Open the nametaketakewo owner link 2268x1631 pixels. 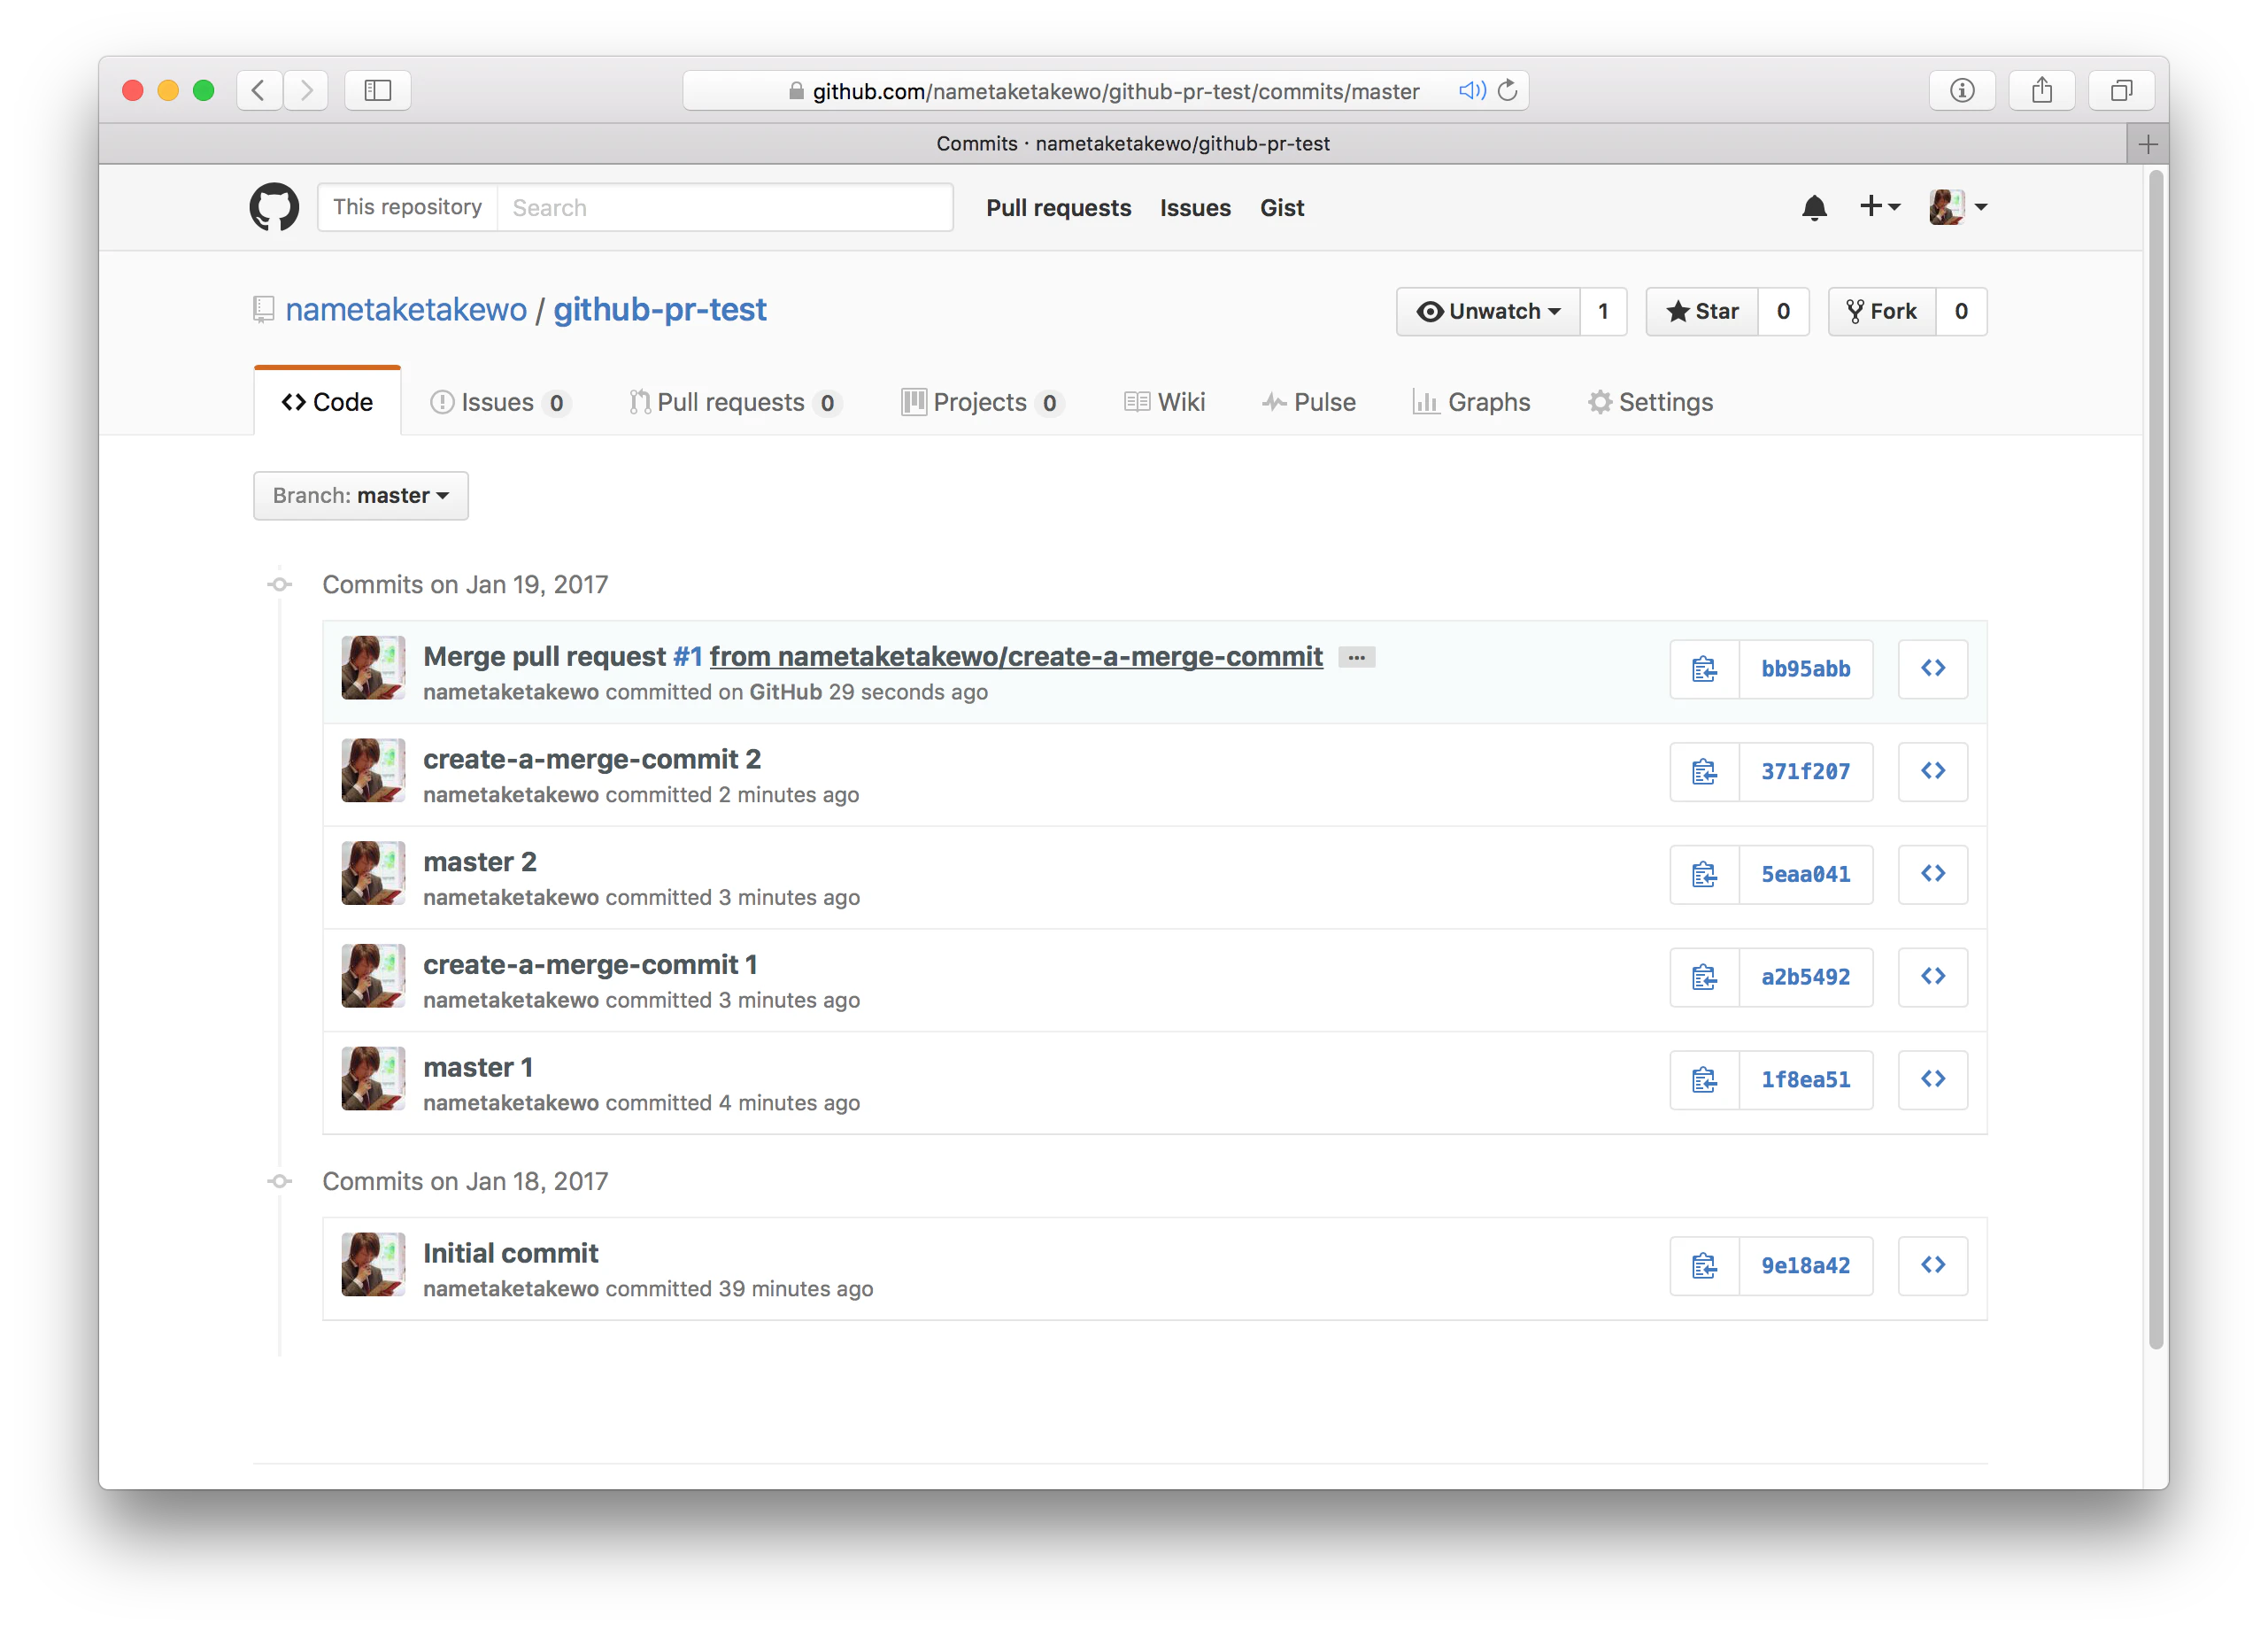click(x=406, y=310)
